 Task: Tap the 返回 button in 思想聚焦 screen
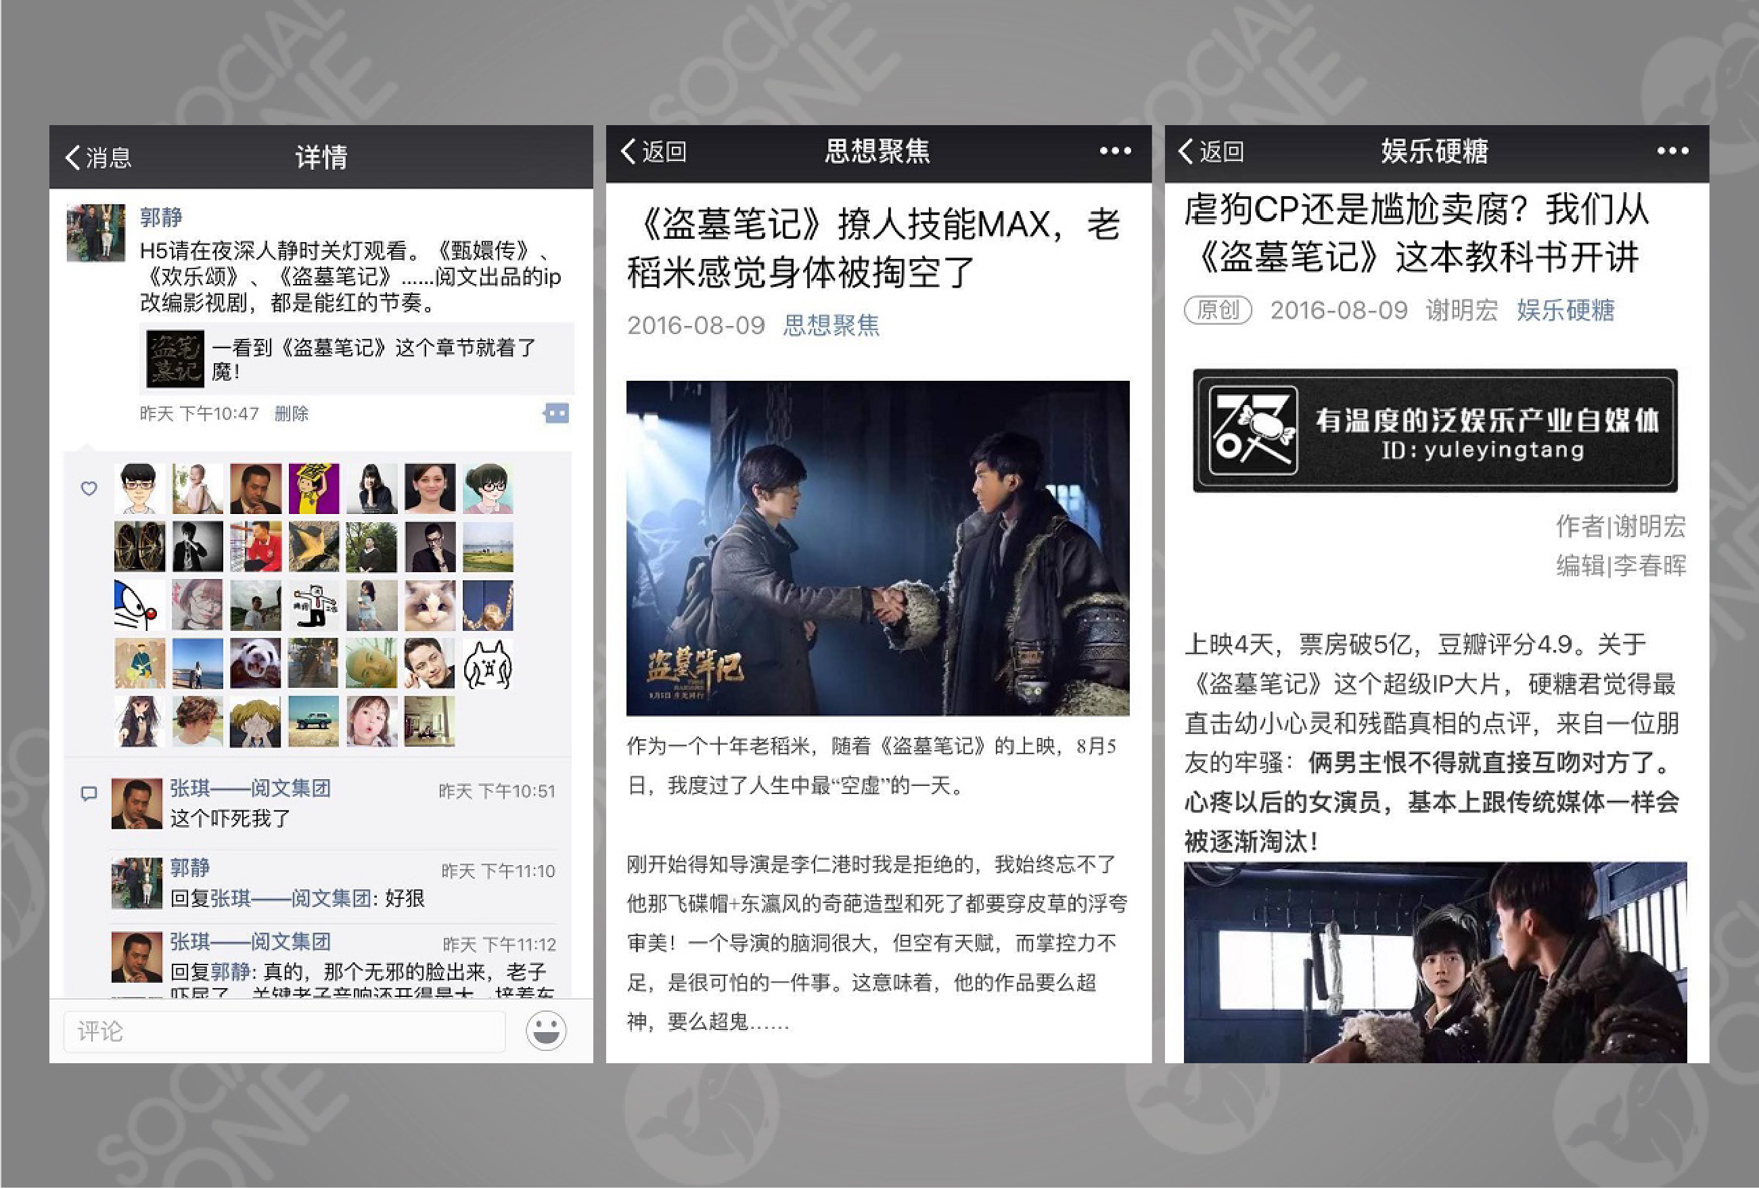(654, 151)
